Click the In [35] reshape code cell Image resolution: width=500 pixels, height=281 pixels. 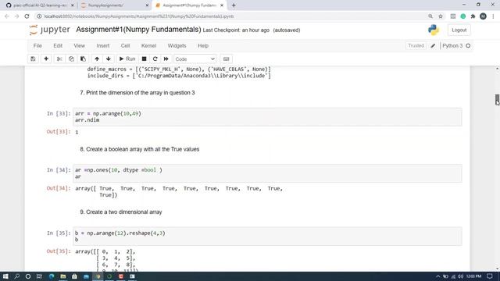click(267, 237)
